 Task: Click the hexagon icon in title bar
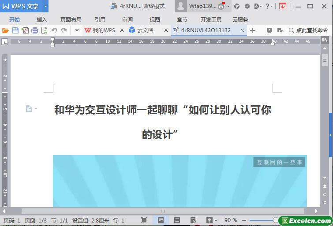pyautogui.click(x=247, y=6)
